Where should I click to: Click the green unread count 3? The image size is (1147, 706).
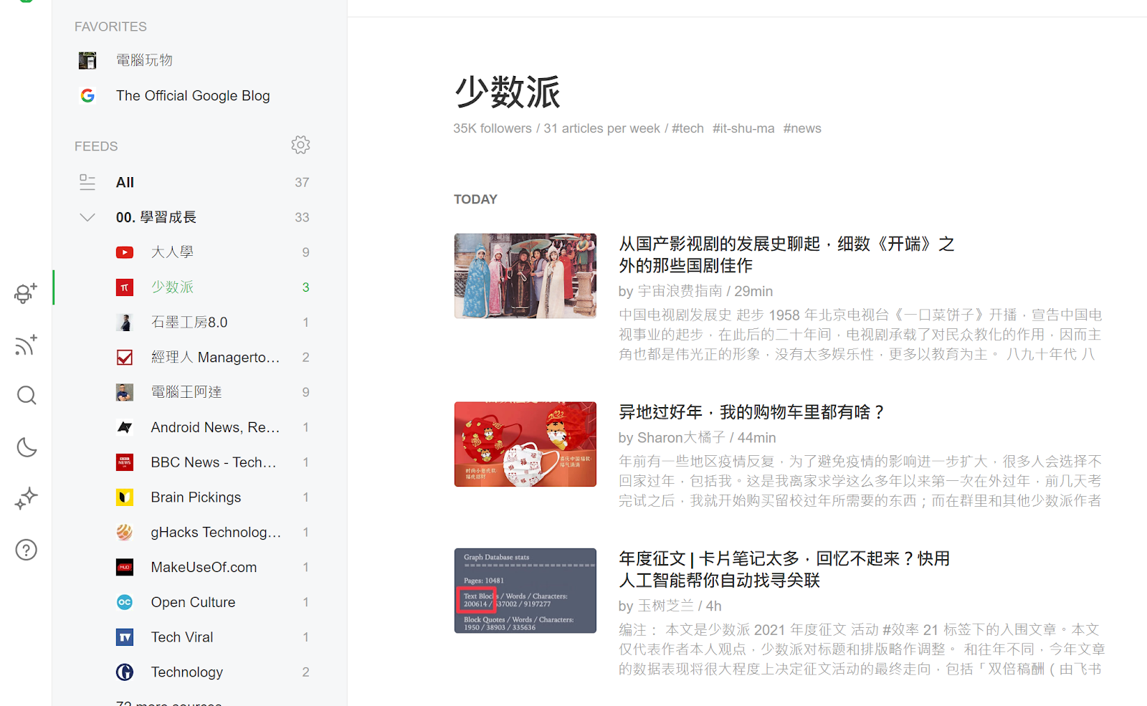pos(305,287)
